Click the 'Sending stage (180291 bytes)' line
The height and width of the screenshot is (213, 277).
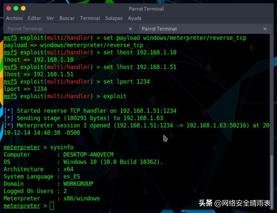(x=83, y=118)
